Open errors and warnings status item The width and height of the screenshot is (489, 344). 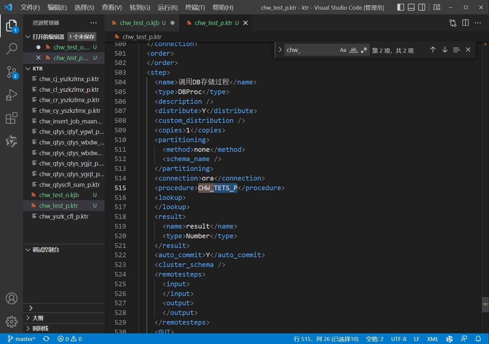click(x=70, y=339)
